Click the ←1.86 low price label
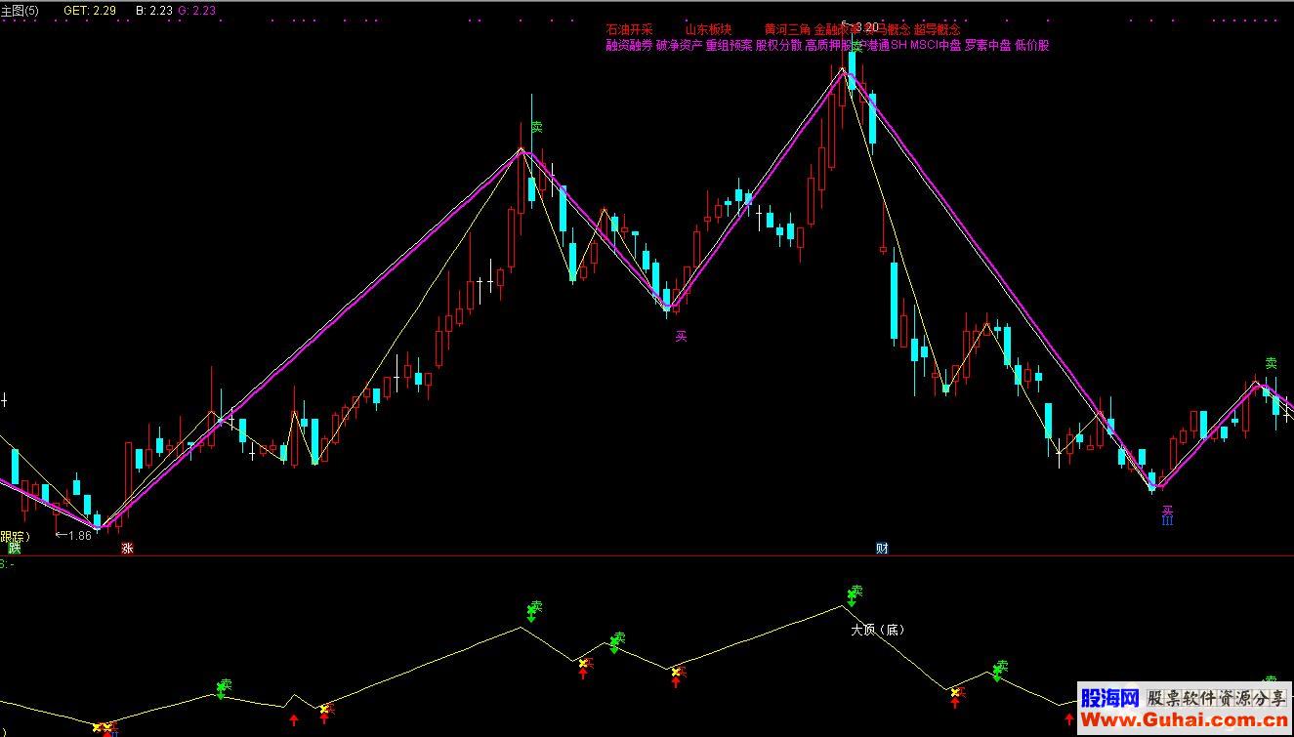The image size is (1294, 737). pos(73,536)
